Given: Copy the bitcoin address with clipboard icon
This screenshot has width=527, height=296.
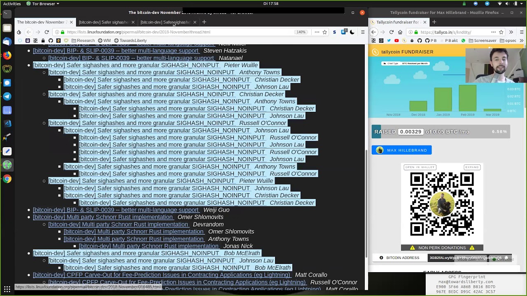Looking at the screenshot, I should click(506, 258).
